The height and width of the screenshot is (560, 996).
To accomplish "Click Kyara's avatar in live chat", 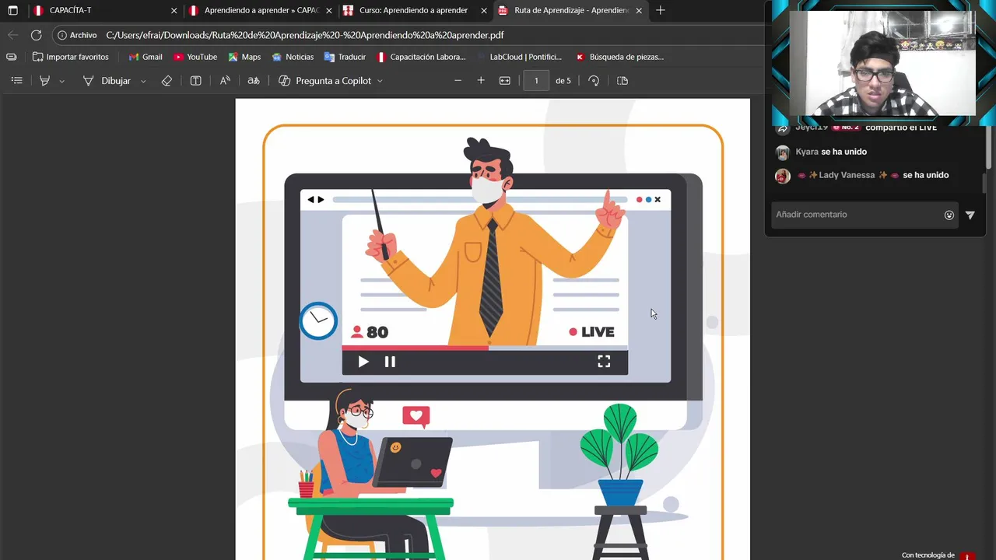I will tap(783, 152).
